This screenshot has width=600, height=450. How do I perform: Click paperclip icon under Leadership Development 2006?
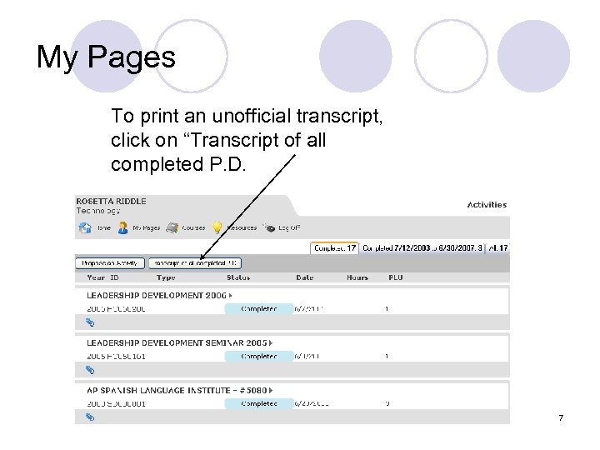(x=90, y=322)
